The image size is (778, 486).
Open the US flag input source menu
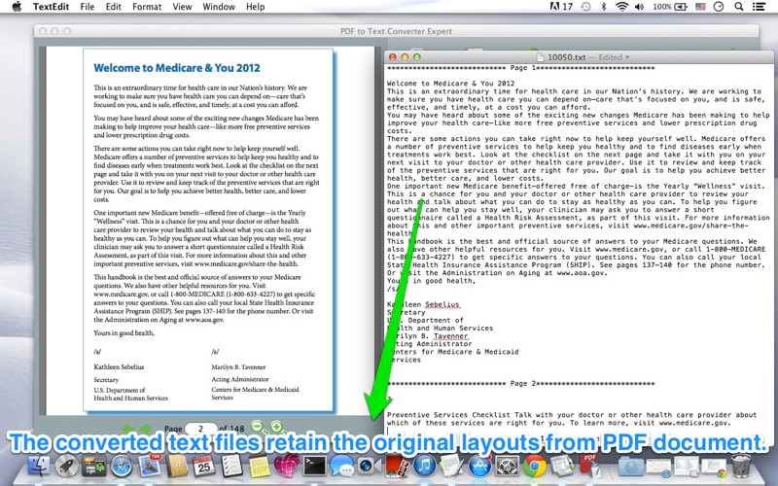(700, 7)
